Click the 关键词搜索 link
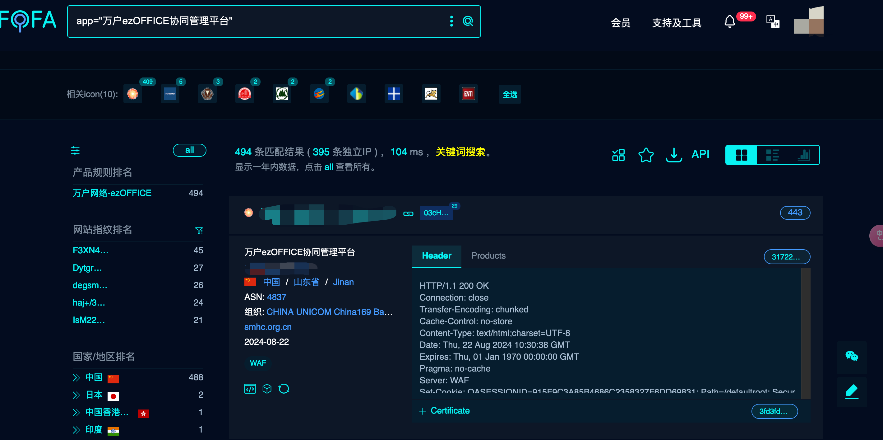This screenshot has width=883, height=440. point(460,152)
